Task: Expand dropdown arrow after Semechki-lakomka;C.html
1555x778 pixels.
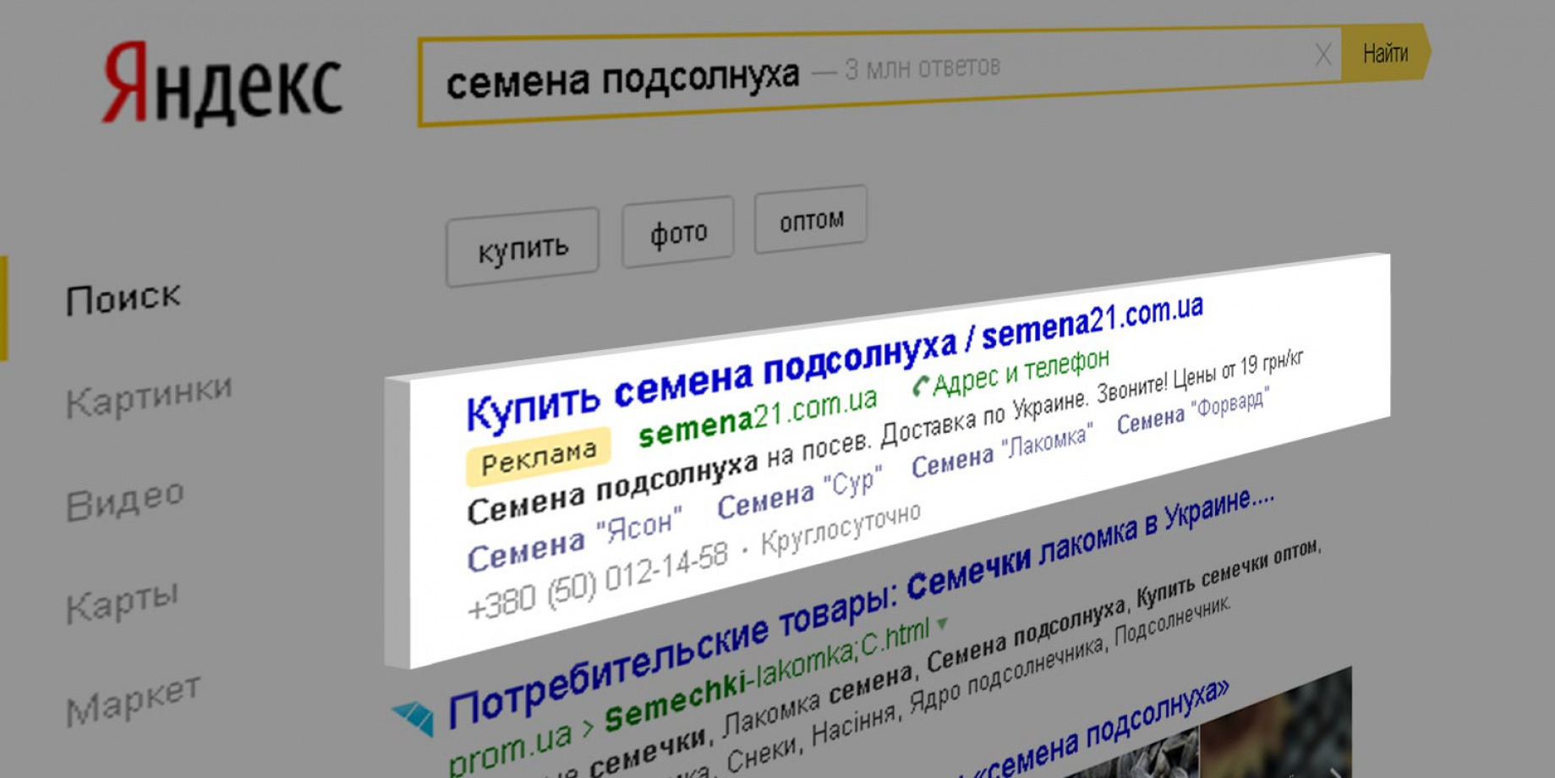Action: (x=942, y=624)
